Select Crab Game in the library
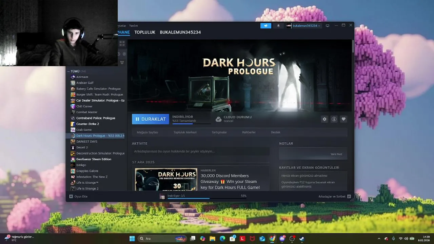The width and height of the screenshot is (434, 244). pyautogui.click(x=84, y=130)
